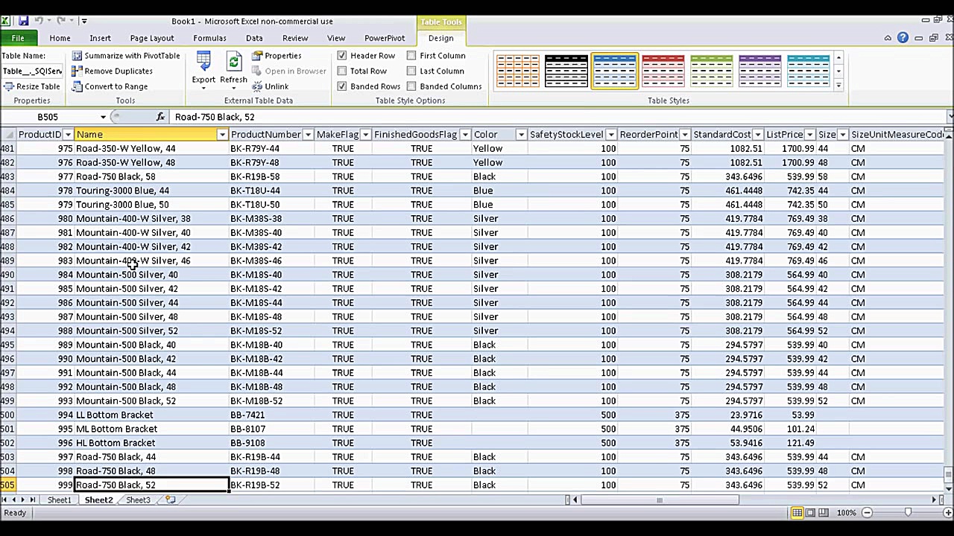Expand Table Styles gallery more arrow
954x536 pixels.
838,86
